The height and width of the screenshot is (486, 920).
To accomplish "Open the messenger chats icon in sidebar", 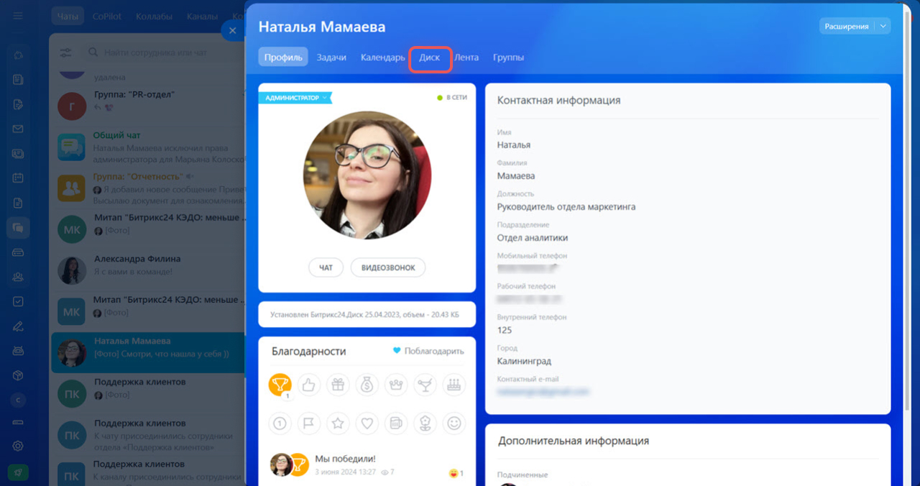I will pos(18,228).
